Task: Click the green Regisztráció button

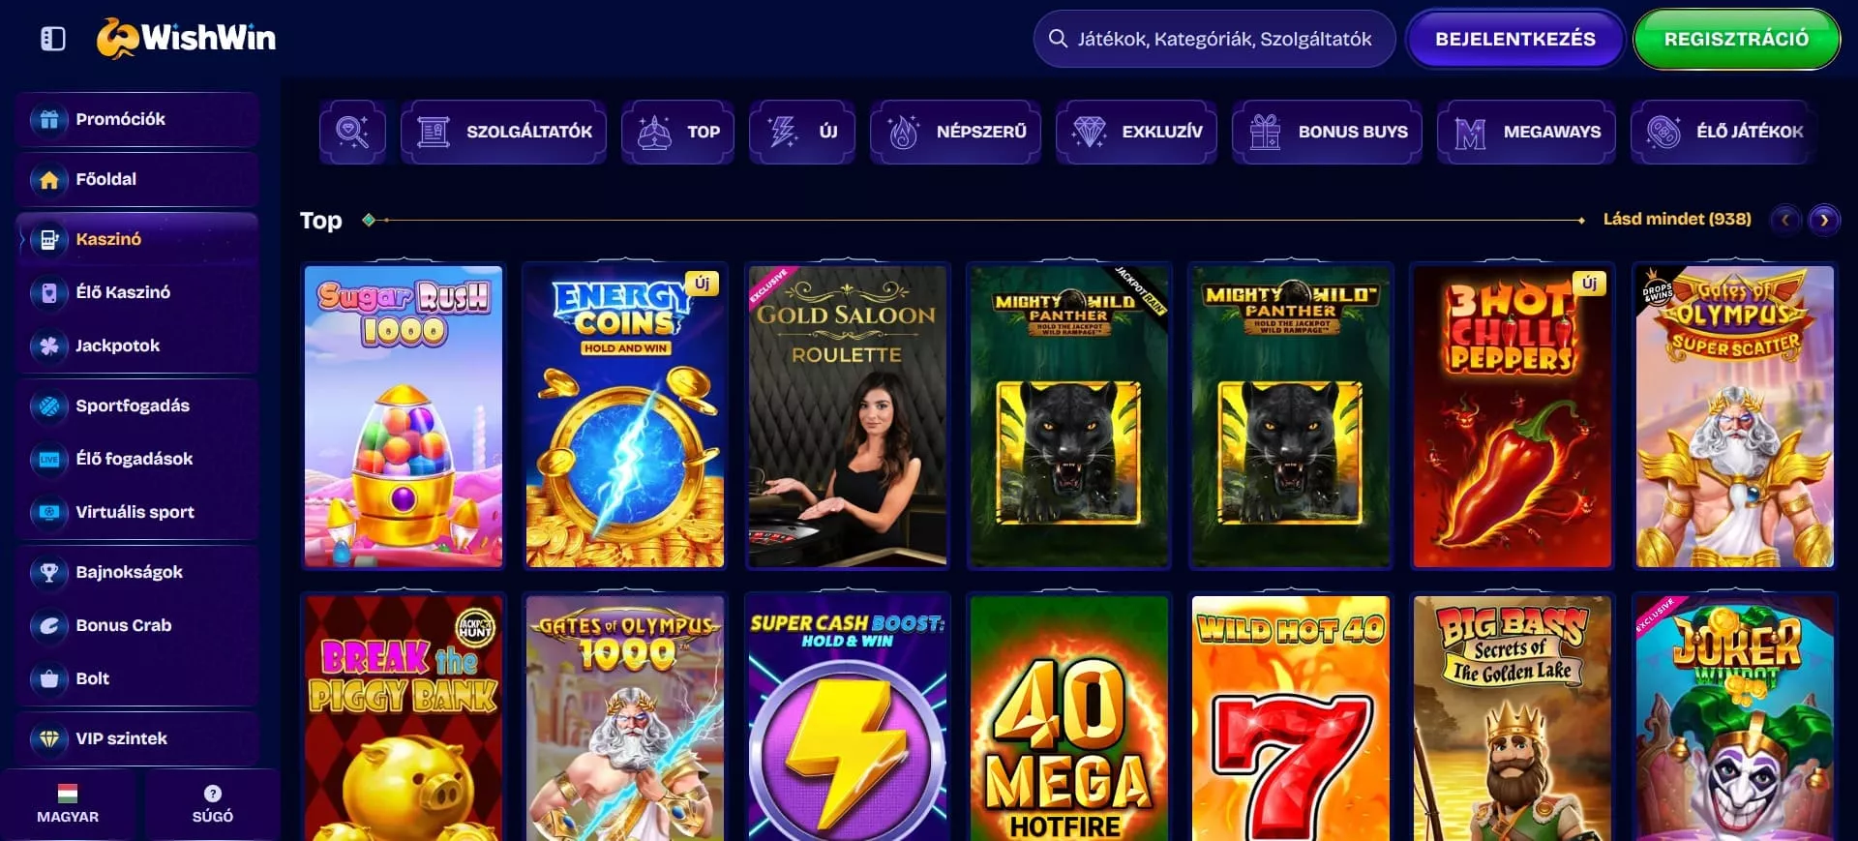Action: pos(1736,39)
